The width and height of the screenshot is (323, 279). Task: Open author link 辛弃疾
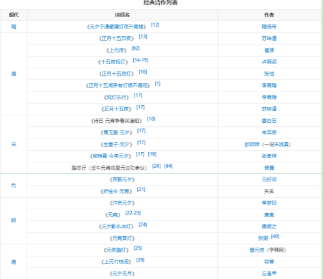tap(269, 132)
